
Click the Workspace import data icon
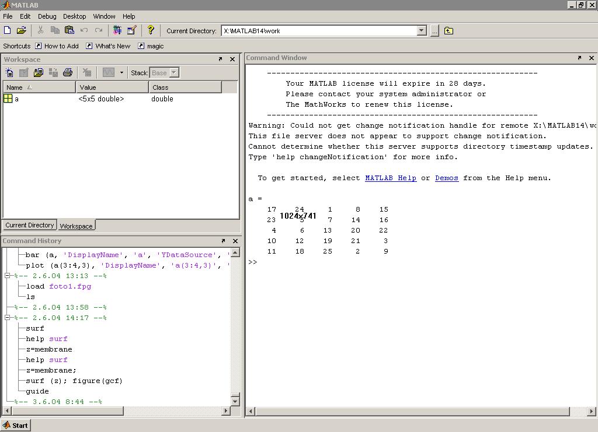click(x=39, y=72)
